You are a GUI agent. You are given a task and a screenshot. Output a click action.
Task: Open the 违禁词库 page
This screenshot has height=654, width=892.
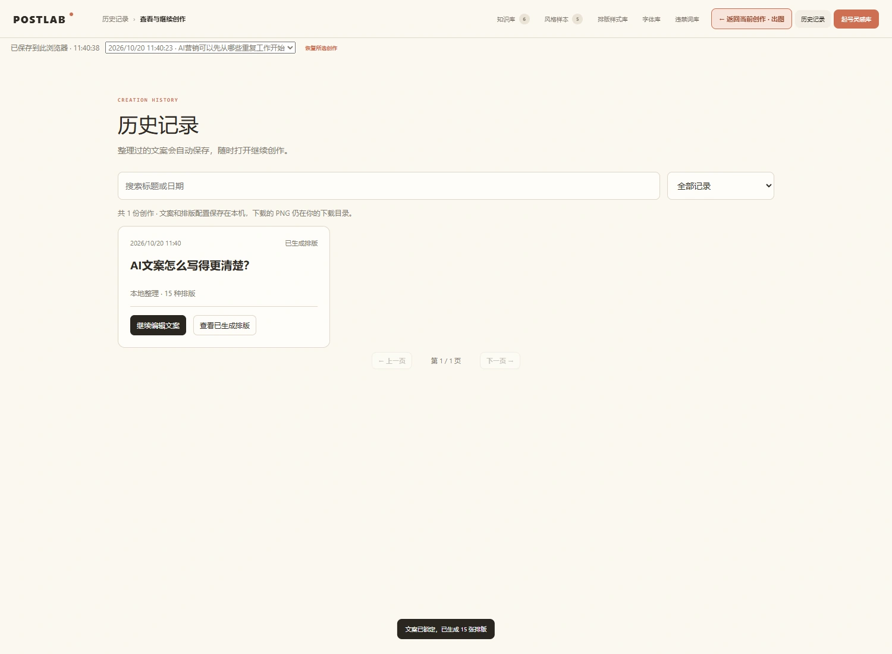pyautogui.click(x=687, y=19)
